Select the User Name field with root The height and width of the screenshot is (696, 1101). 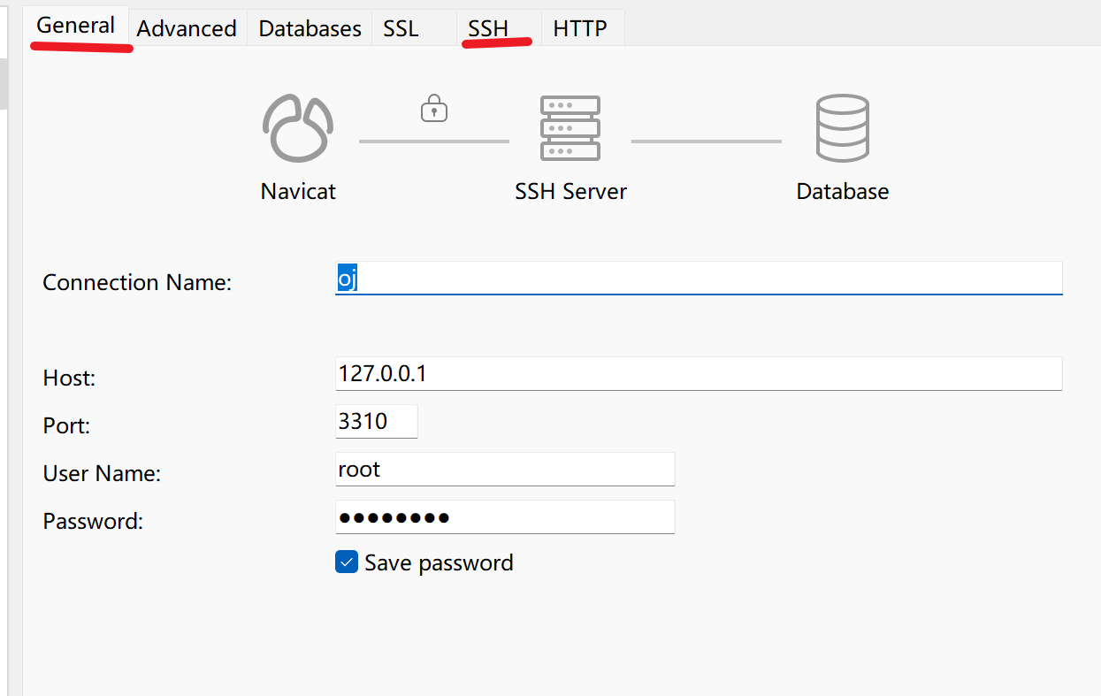(505, 470)
